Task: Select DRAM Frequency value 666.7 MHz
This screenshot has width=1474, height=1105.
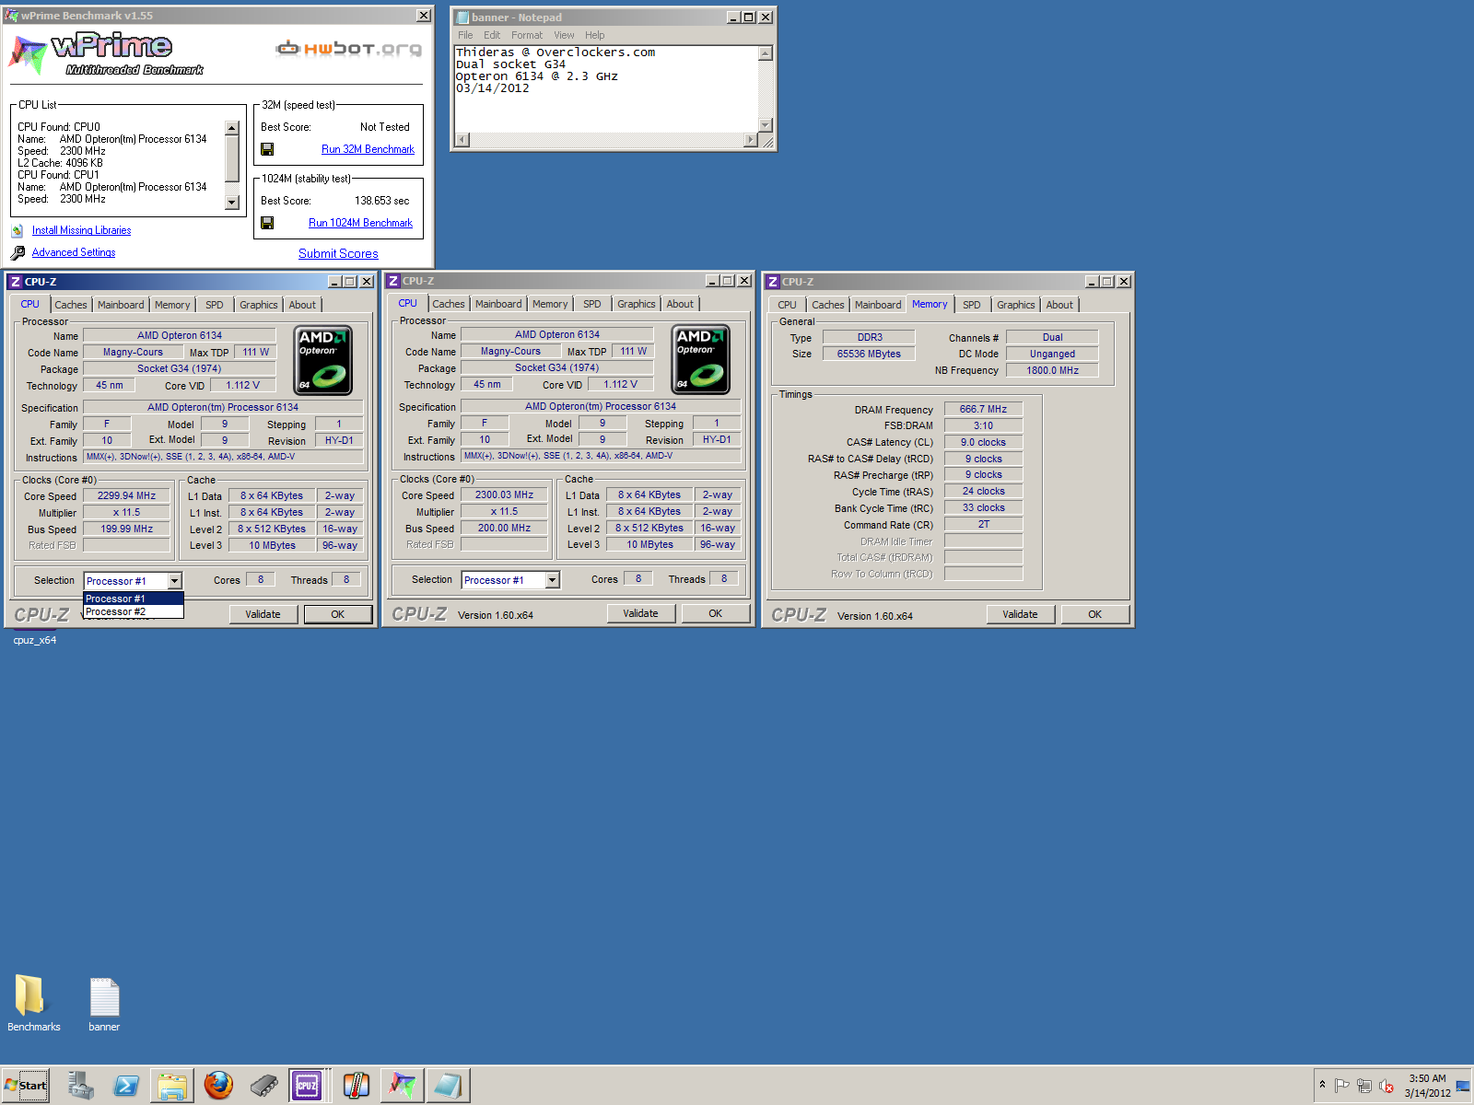Action: 983,409
